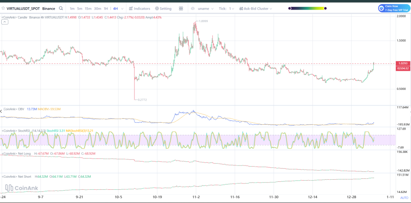This screenshot has height=203, width=411.
Task: Open the multi-chart grid layout icon
Action: pos(181,8)
